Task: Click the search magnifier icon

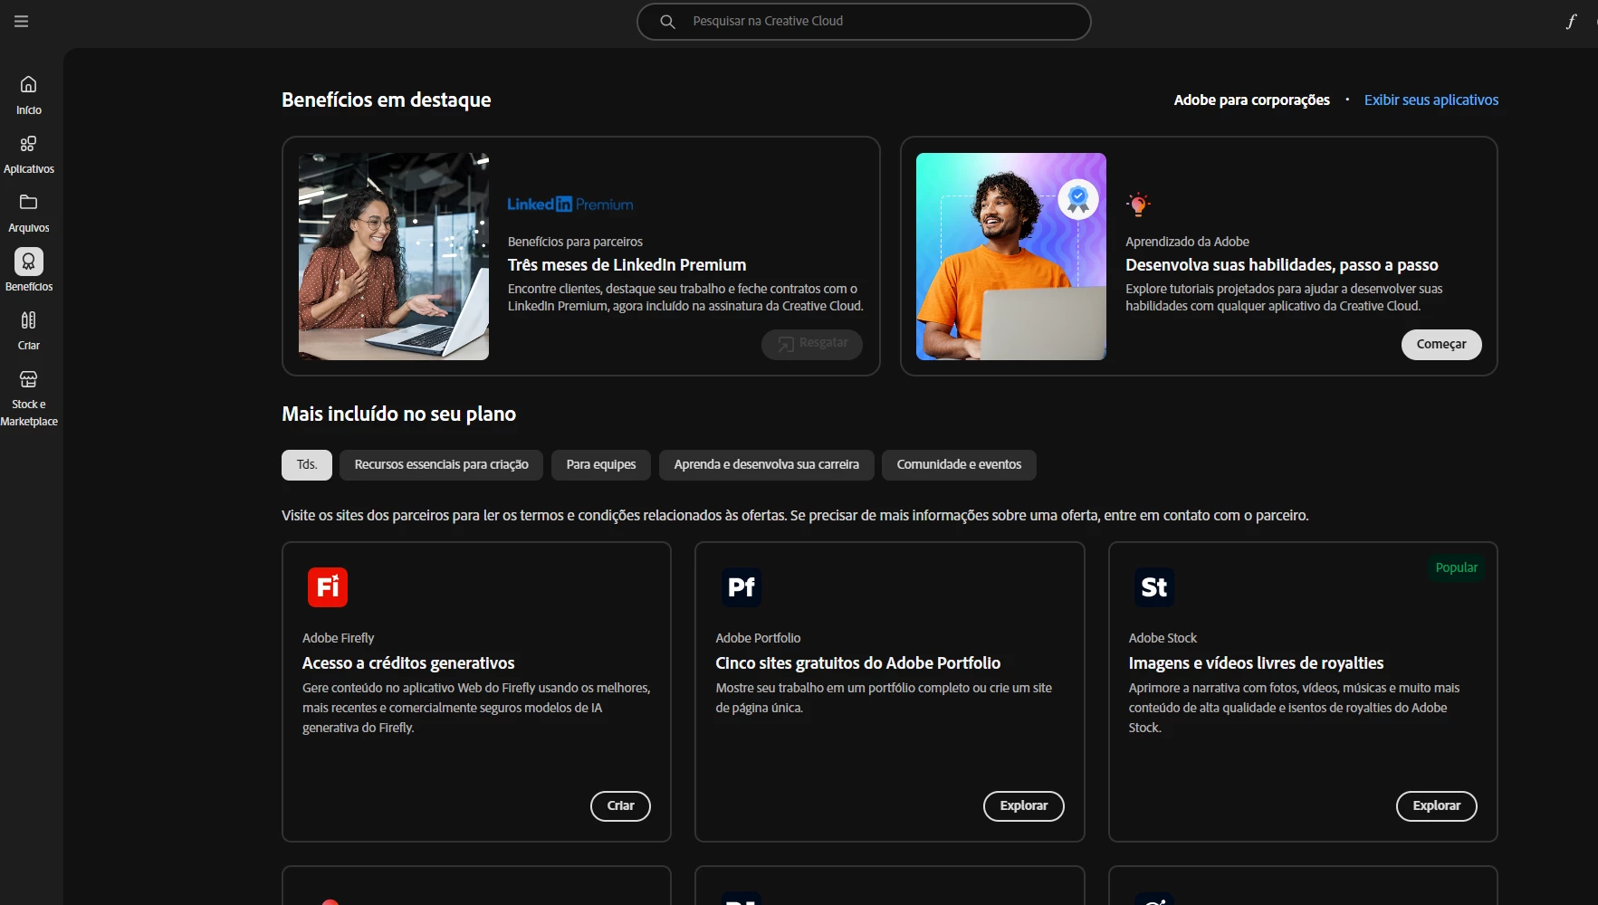Action: (667, 22)
